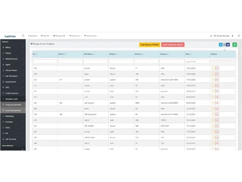Image resolution: width=242 pixels, height=182 pixels.
Task: Edit the first row dated 18/01/2022
Action: [x=213, y=68]
